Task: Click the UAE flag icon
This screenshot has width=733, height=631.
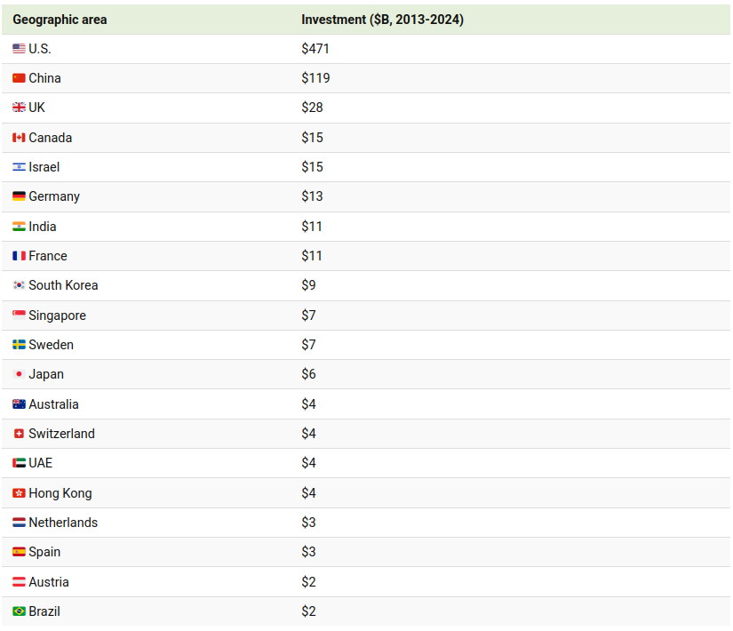Action: point(19,463)
